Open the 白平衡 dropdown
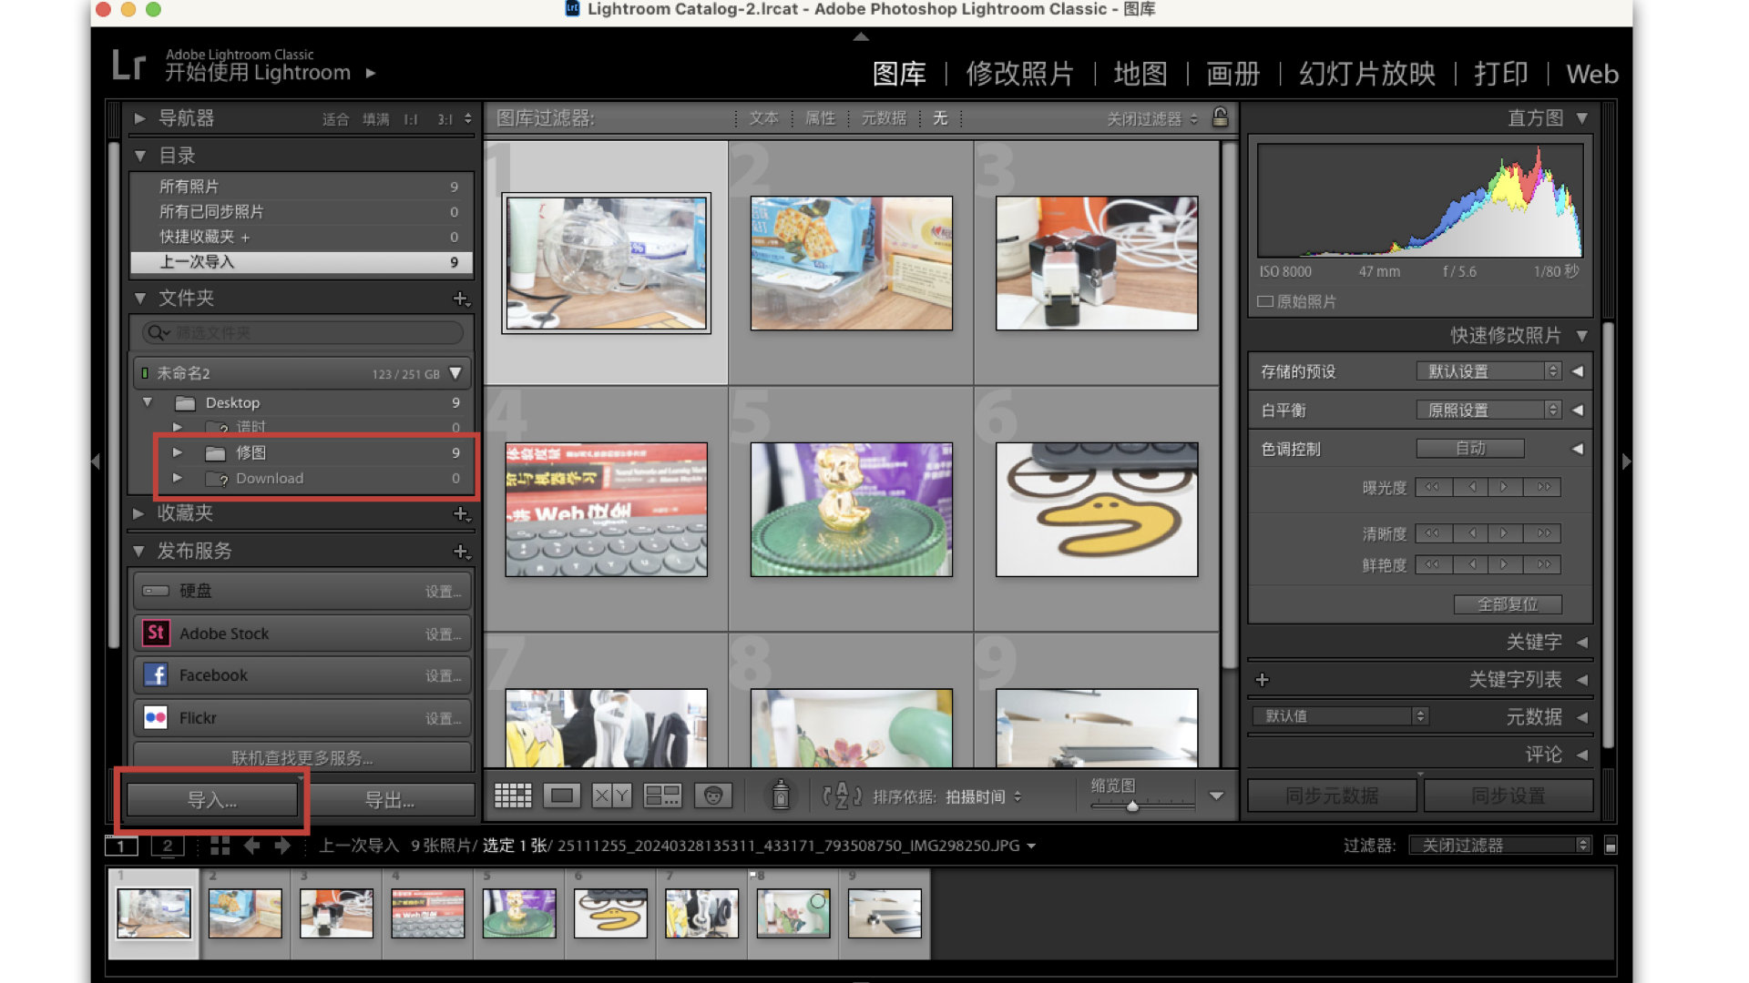 (1488, 410)
